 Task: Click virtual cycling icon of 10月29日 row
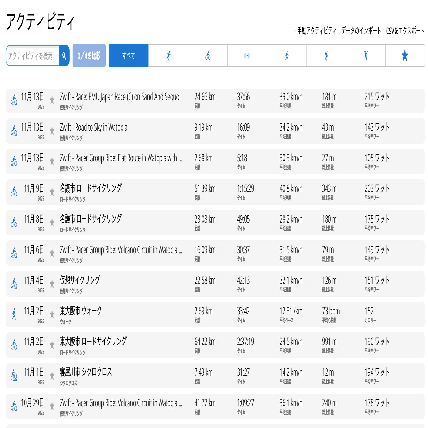click(14, 406)
